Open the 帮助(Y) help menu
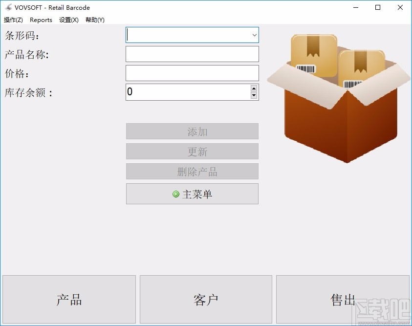This screenshot has height=326, width=412. pos(95,20)
